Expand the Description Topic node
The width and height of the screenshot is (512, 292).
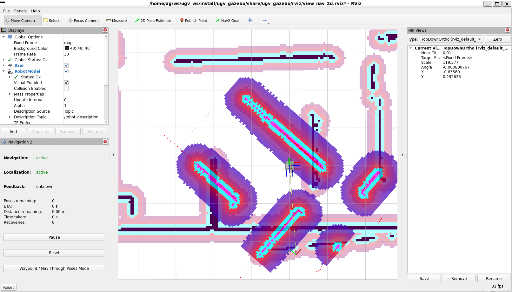pyautogui.click(x=10, y=117)
